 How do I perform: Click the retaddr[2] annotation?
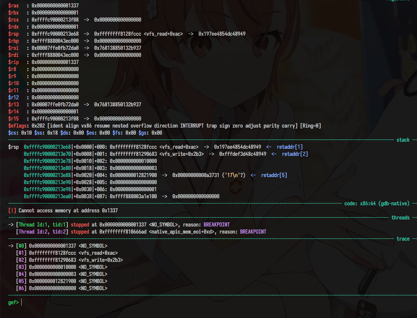click(295, 154)
